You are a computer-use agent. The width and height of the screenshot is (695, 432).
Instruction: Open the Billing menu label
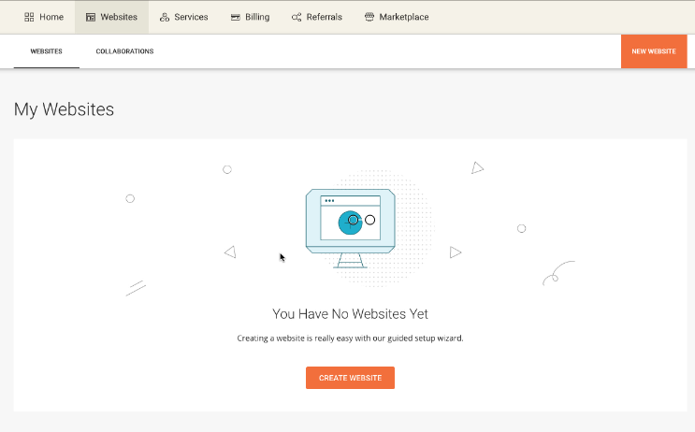(257, 17)
